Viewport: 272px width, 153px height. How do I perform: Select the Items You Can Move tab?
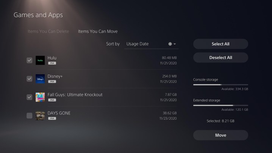98,31
